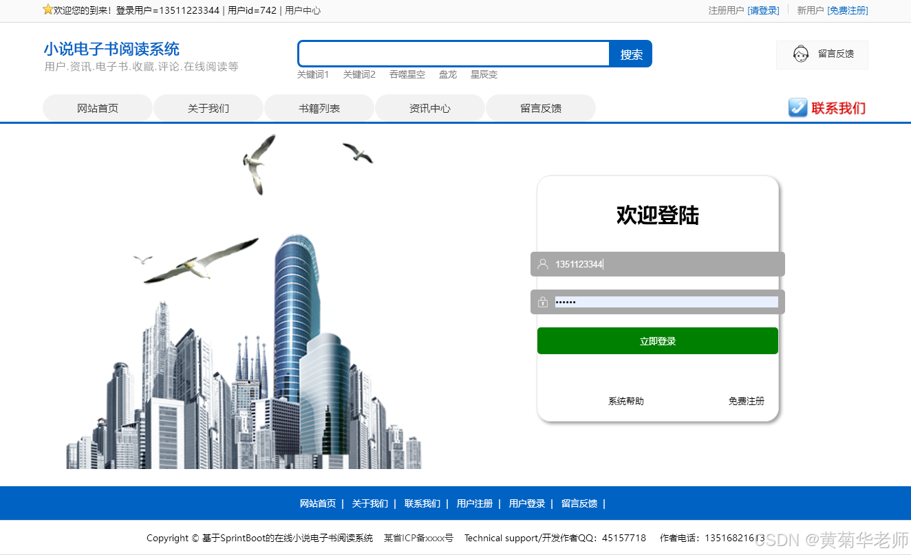Click the 免费注册 link at top right

point(848,10)
